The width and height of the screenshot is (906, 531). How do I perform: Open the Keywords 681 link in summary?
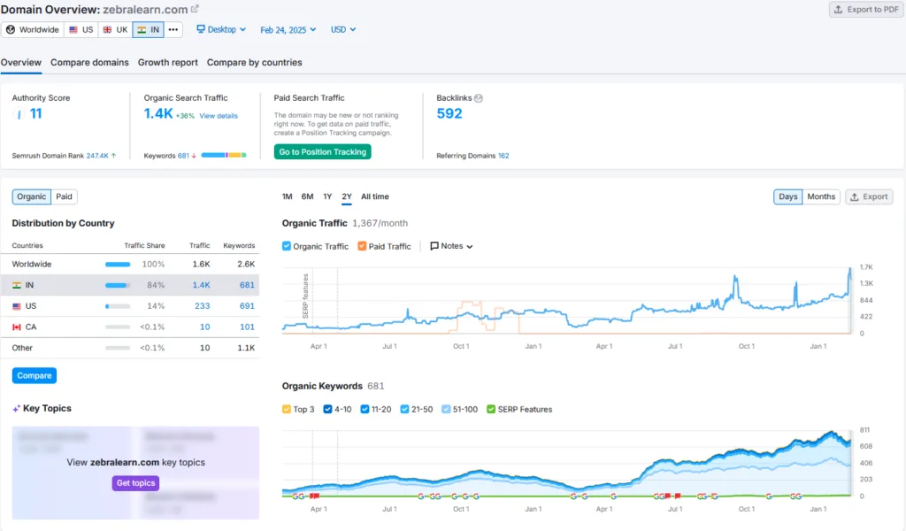(183, 156)
